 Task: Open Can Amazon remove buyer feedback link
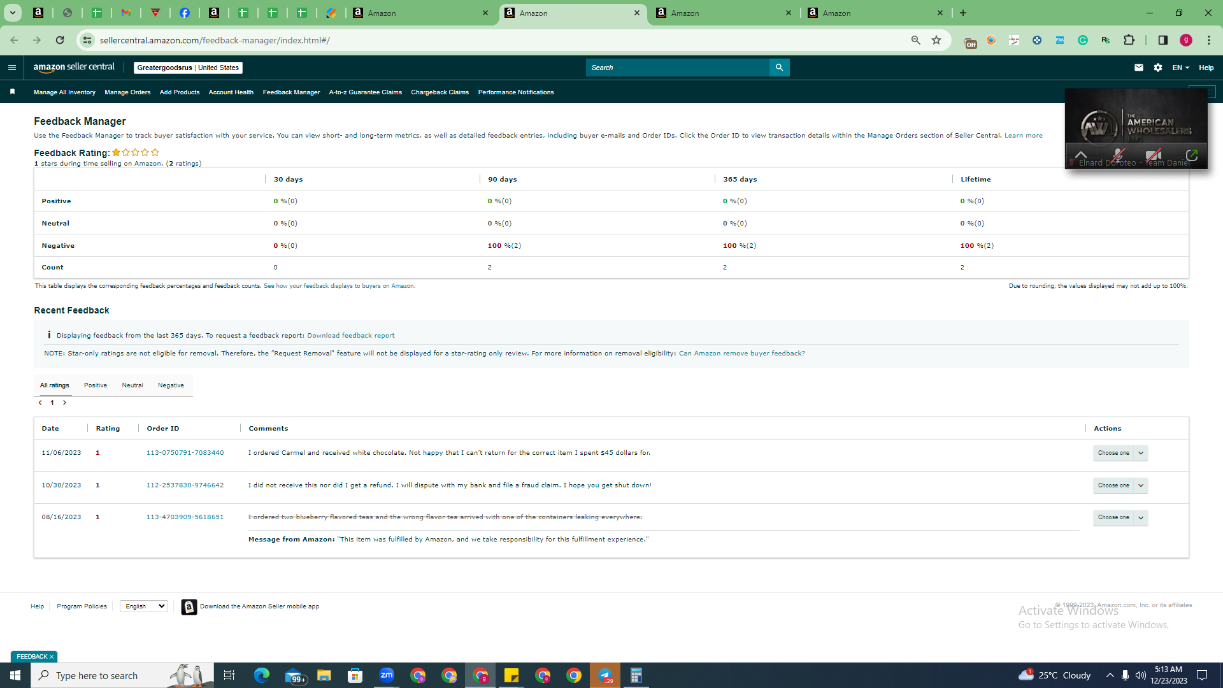pos(742,354)
